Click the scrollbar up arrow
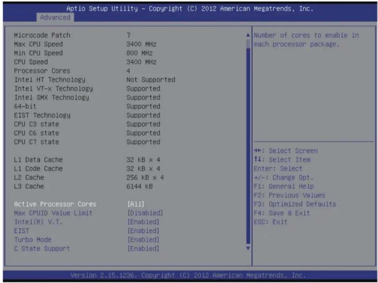The width and height of the screenshot is (378, 283). point(248,35)
